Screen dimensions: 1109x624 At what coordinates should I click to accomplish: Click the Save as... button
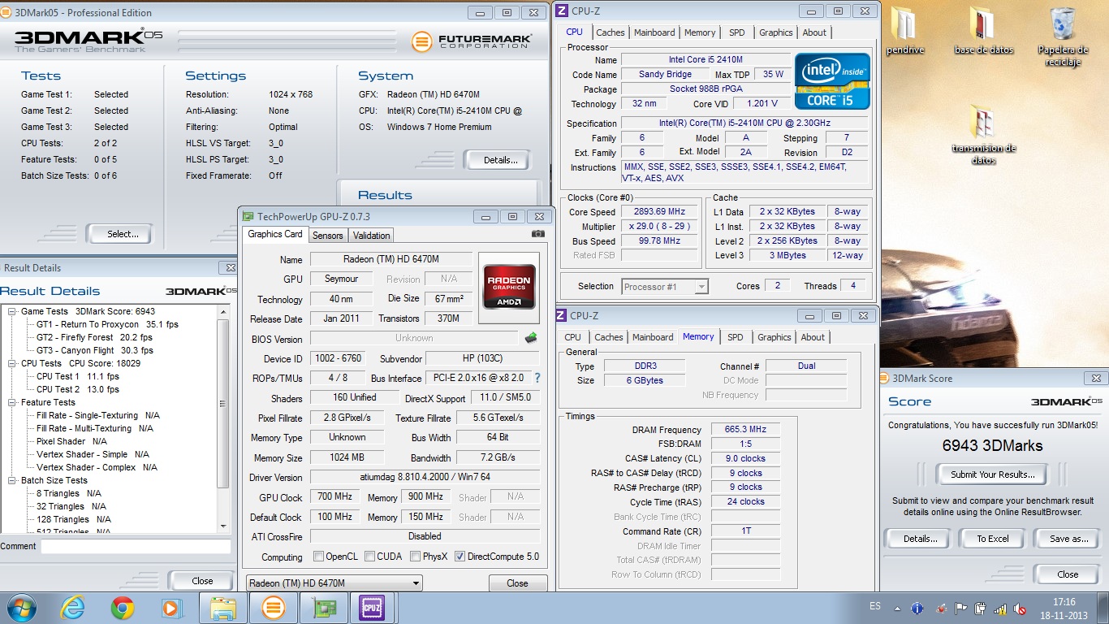tap(1068, 539)
